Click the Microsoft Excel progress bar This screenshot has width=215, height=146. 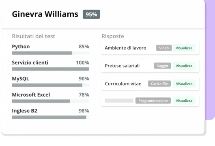[x=50, y=101]
